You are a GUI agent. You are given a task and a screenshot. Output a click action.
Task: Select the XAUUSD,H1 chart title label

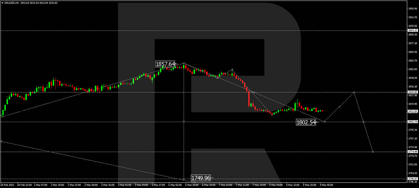coord(12,3)
